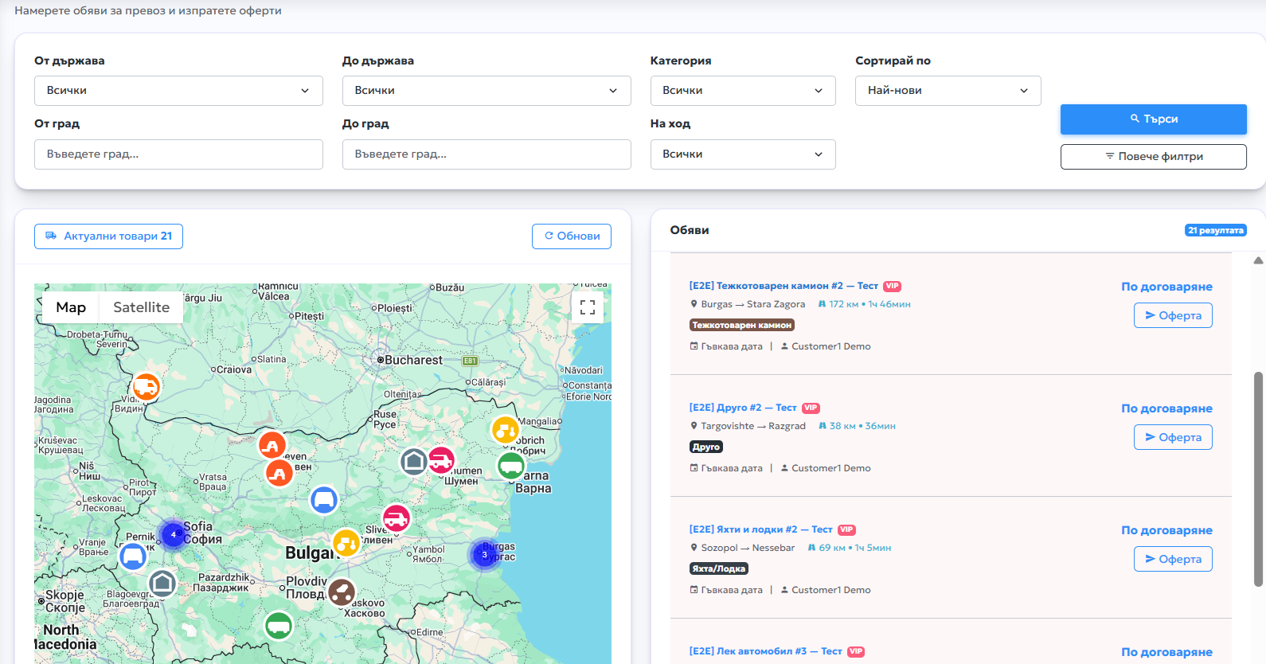1266x664 pixels.
Task: Select the yellow marker left of Sliven
Action: 346,543
